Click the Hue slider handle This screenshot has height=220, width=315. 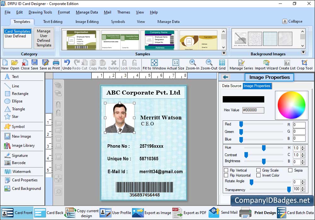pos(264,148)
